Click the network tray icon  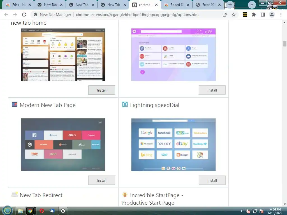[x=254, y=211]
